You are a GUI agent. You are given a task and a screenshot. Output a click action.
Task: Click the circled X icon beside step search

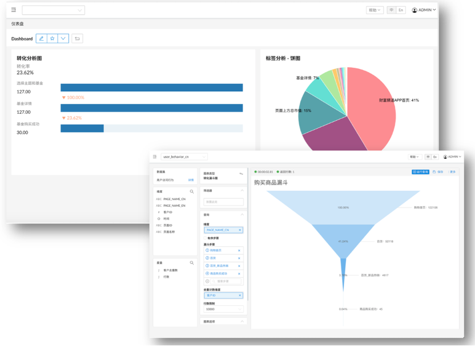click(x=207, y=281)
